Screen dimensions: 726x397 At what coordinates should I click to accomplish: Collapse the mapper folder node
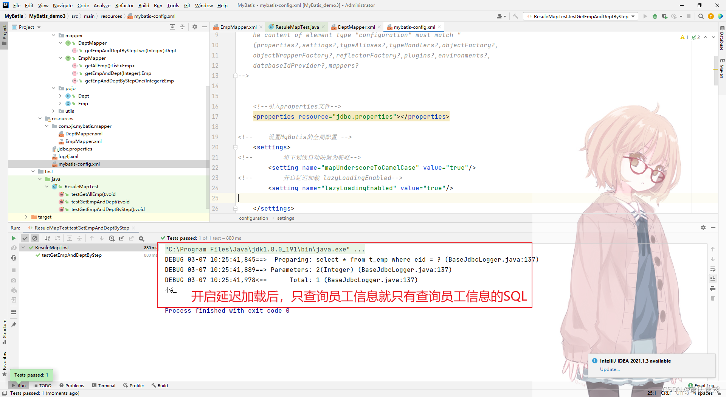(x=53, y=36)
